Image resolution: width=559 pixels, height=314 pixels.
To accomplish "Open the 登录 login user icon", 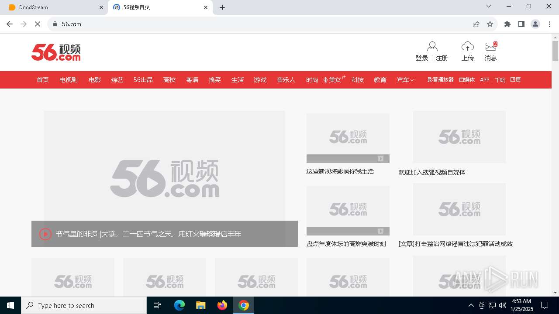I will point(432,47).
